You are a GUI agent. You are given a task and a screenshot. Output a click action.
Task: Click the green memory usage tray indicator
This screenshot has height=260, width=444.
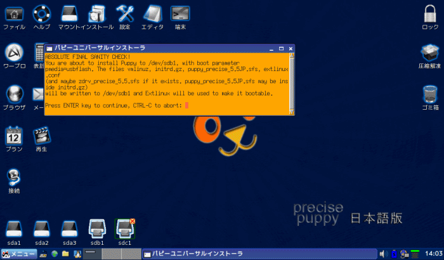(415, 254)
